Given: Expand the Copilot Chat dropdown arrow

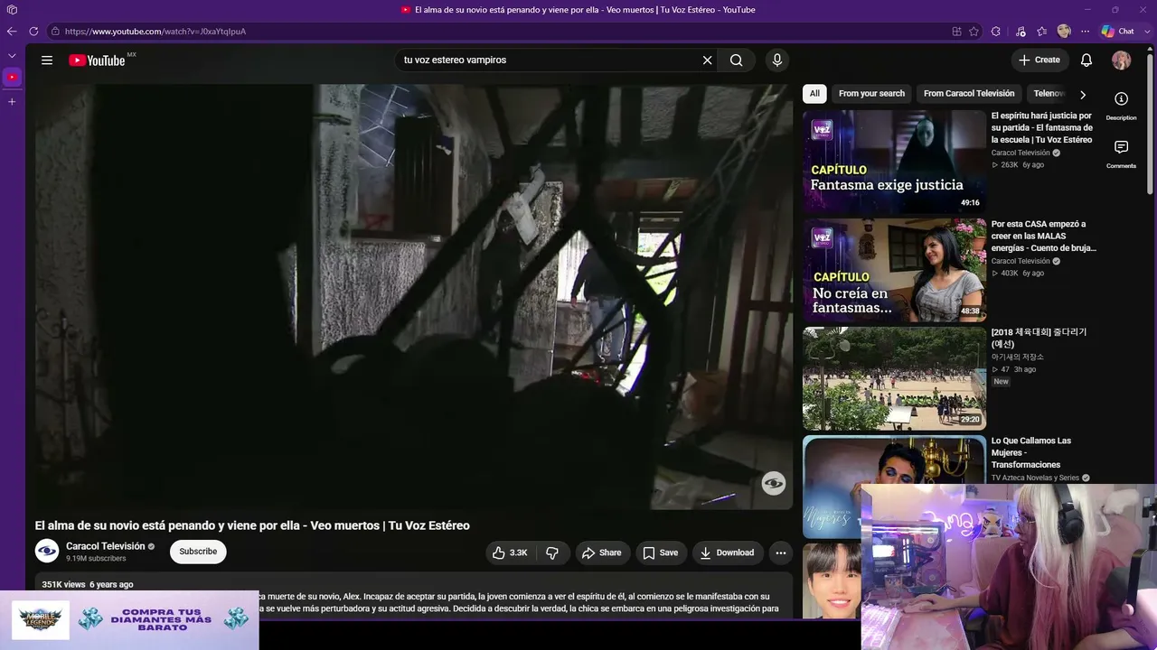Looking at the screenshot, I should coord(1148,32).
